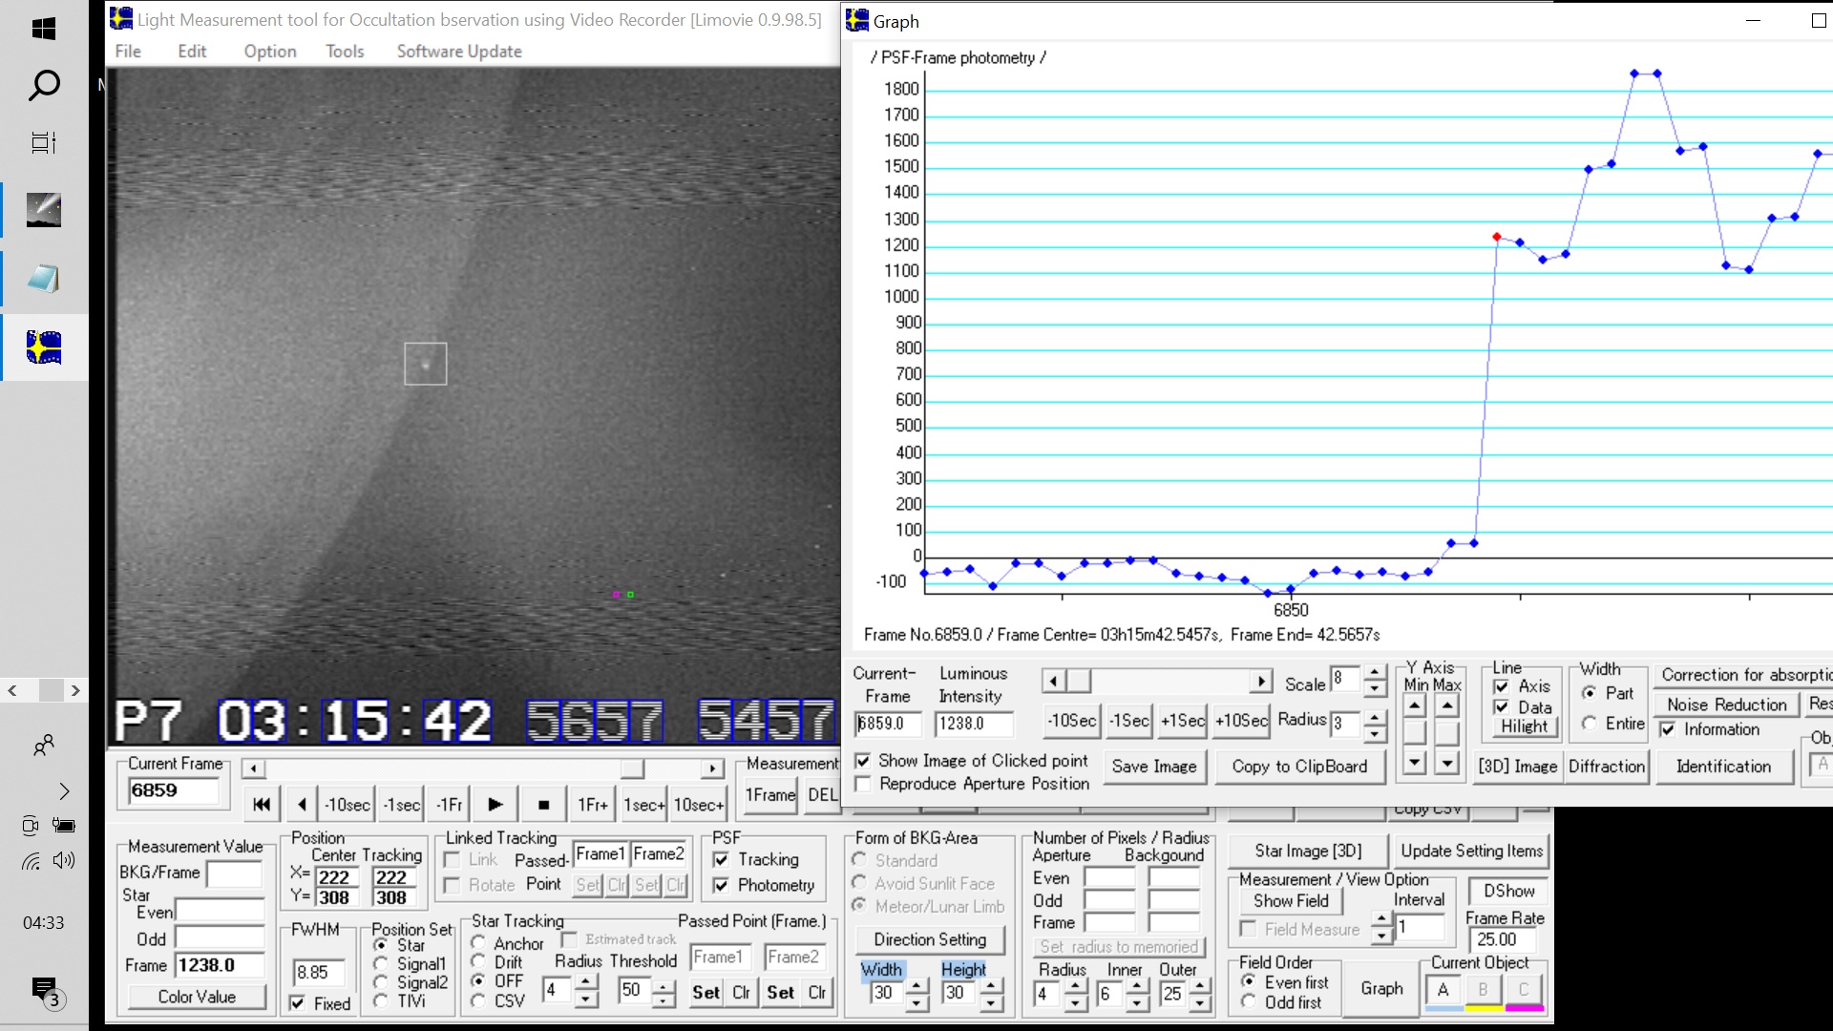Toggle Show Image of Clicked point

(x=863, y=761)
